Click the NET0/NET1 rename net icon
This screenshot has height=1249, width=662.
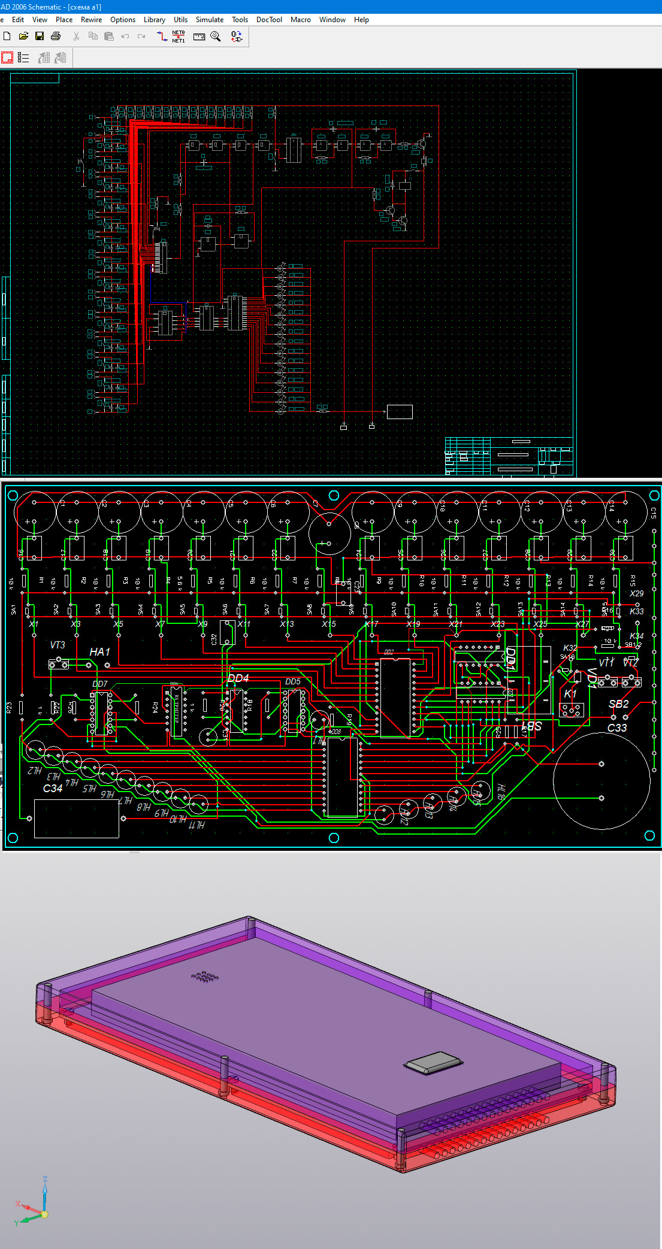[x=179, y=37]
